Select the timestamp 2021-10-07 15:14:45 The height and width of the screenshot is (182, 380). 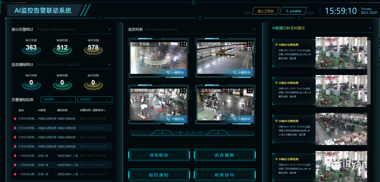pos(93,128)
